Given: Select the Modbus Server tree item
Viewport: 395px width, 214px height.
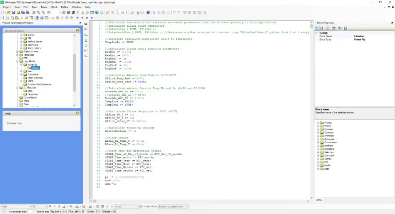Looking at the screenshot, I should pos(35,42).
